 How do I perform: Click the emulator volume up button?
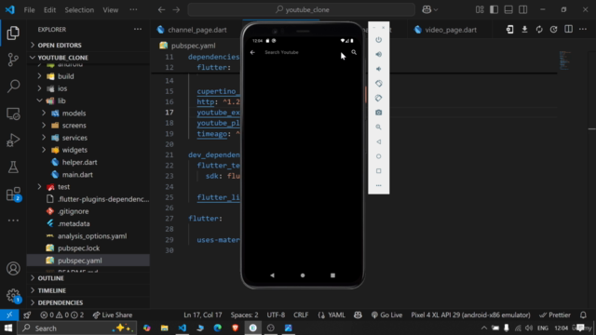(x=379, y=54)
